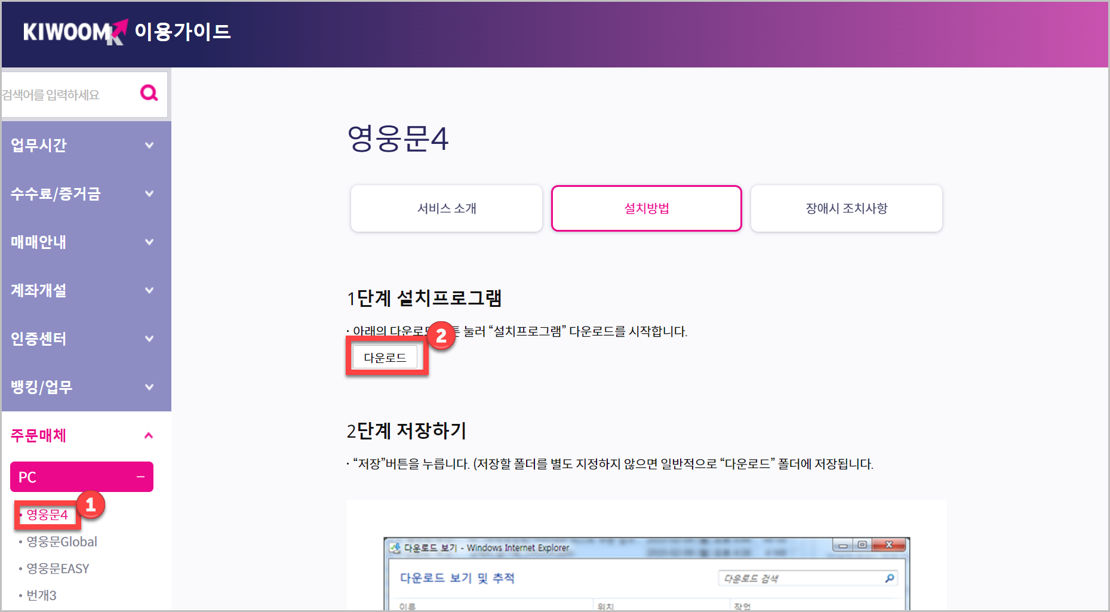Screen dimensions: 1110x612
Task: Open the 업무시간 sidebar menu
Action: click(x=87, y=145)
